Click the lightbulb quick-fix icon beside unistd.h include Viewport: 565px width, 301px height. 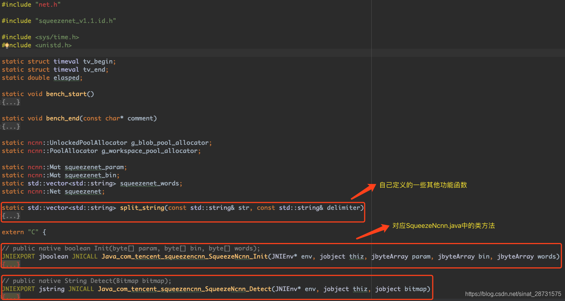pyautogui.click(x=7, y=45)
